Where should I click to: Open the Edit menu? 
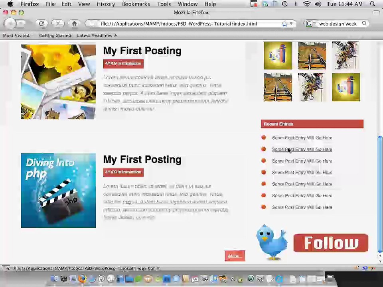tap(66, 4)
